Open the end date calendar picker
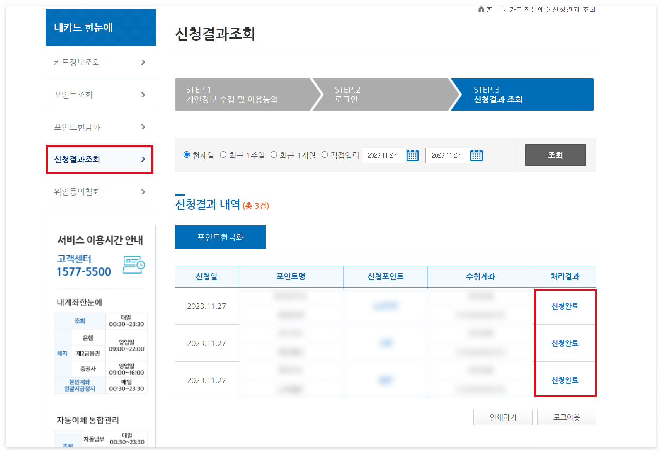This screenshot has height=453, width=662. point(477,155)
